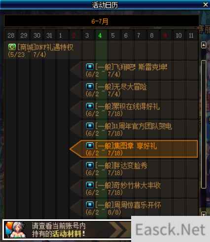
Task: Click the blue icon beside 11周年官方团队贺电
Action: click(x=90, y=126)
